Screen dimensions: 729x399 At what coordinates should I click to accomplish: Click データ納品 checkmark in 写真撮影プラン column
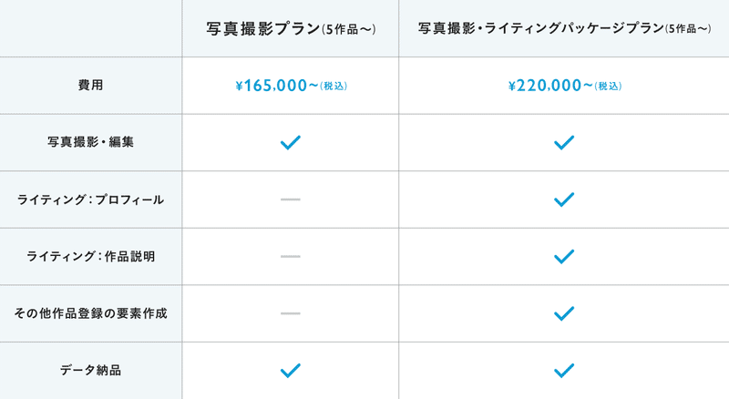291,371
